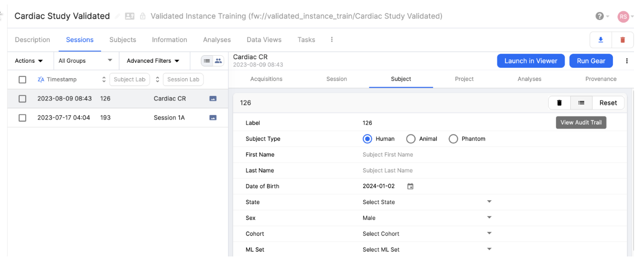
Task: Click the View Audit Trail list icon
Action: click(581, 103)
